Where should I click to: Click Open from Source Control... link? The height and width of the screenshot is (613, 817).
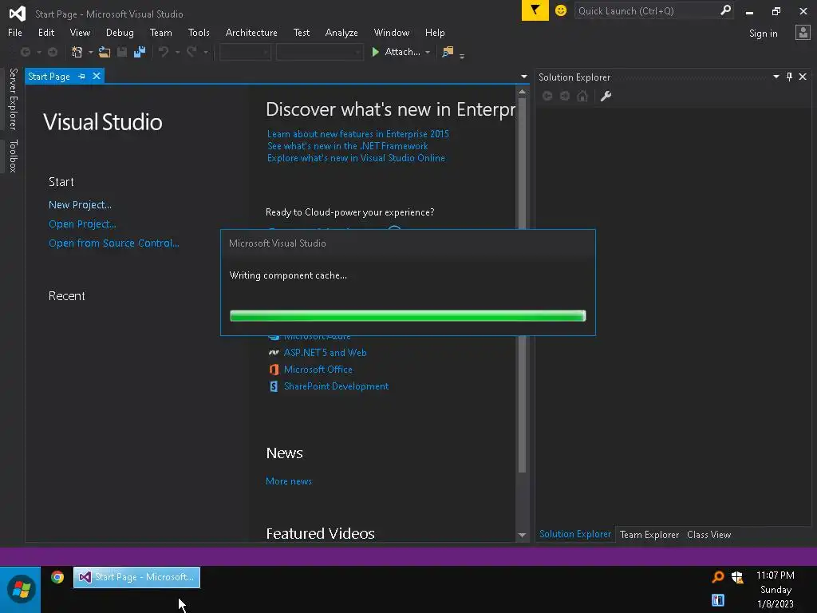click(x=113, y=243)
